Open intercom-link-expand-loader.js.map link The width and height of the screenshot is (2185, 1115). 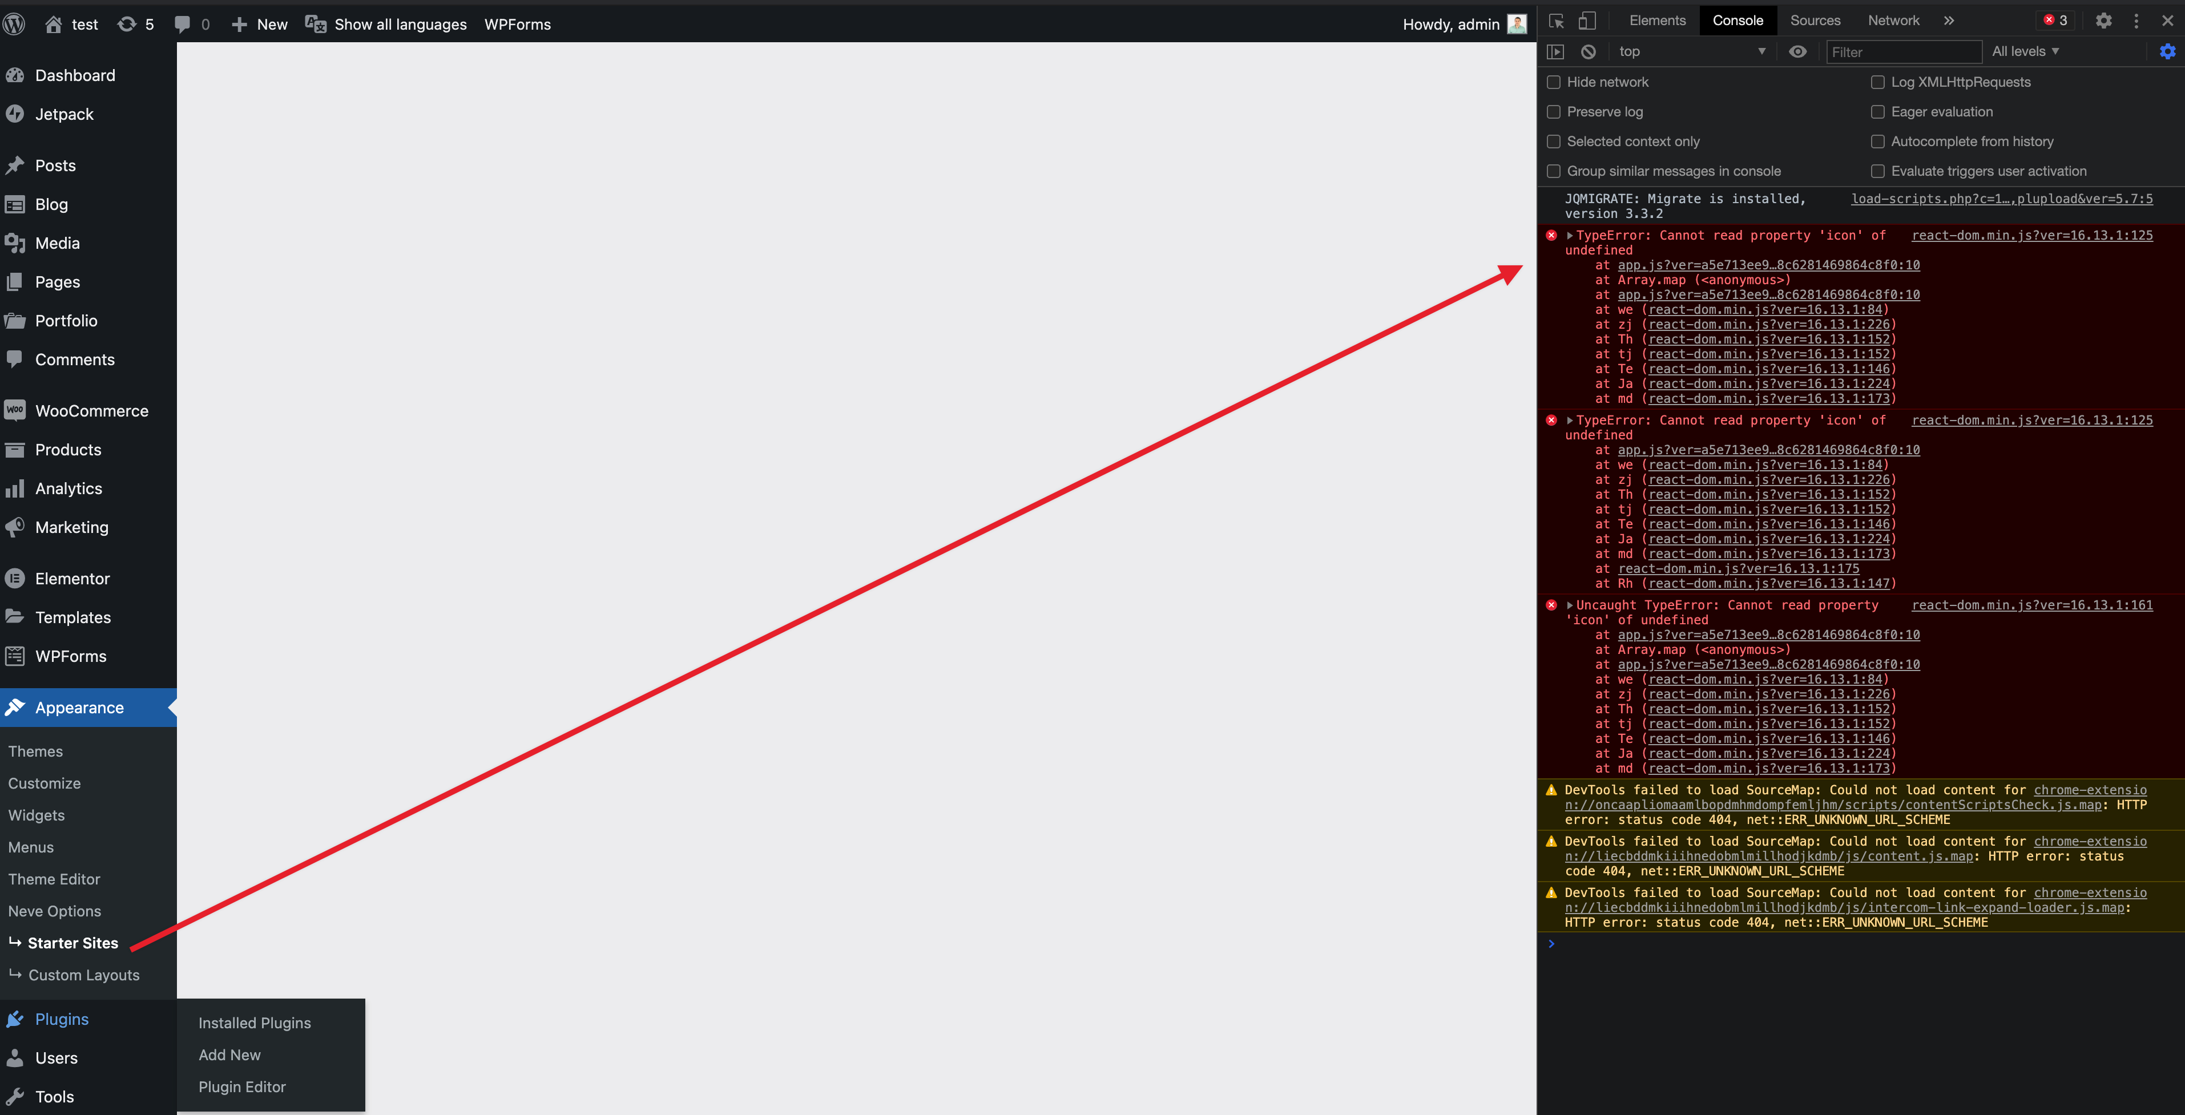coord(1845,907)
